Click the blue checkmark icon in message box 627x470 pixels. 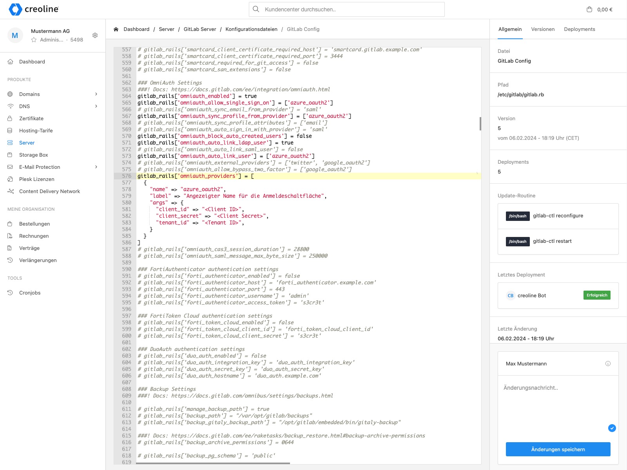[612, 428]
